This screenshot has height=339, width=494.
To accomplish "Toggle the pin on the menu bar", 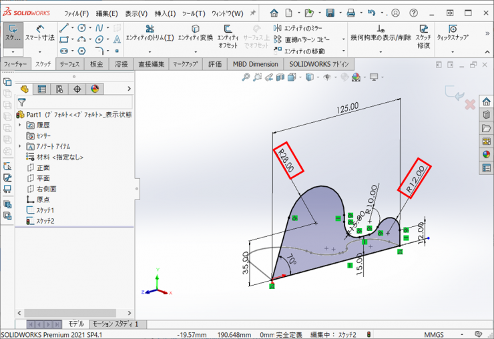I will tap(253, 13).
